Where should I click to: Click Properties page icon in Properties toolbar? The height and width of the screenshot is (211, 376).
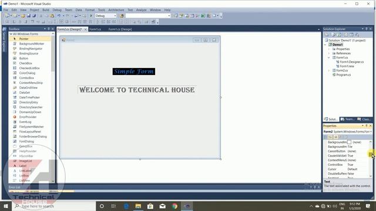(346, 137)
